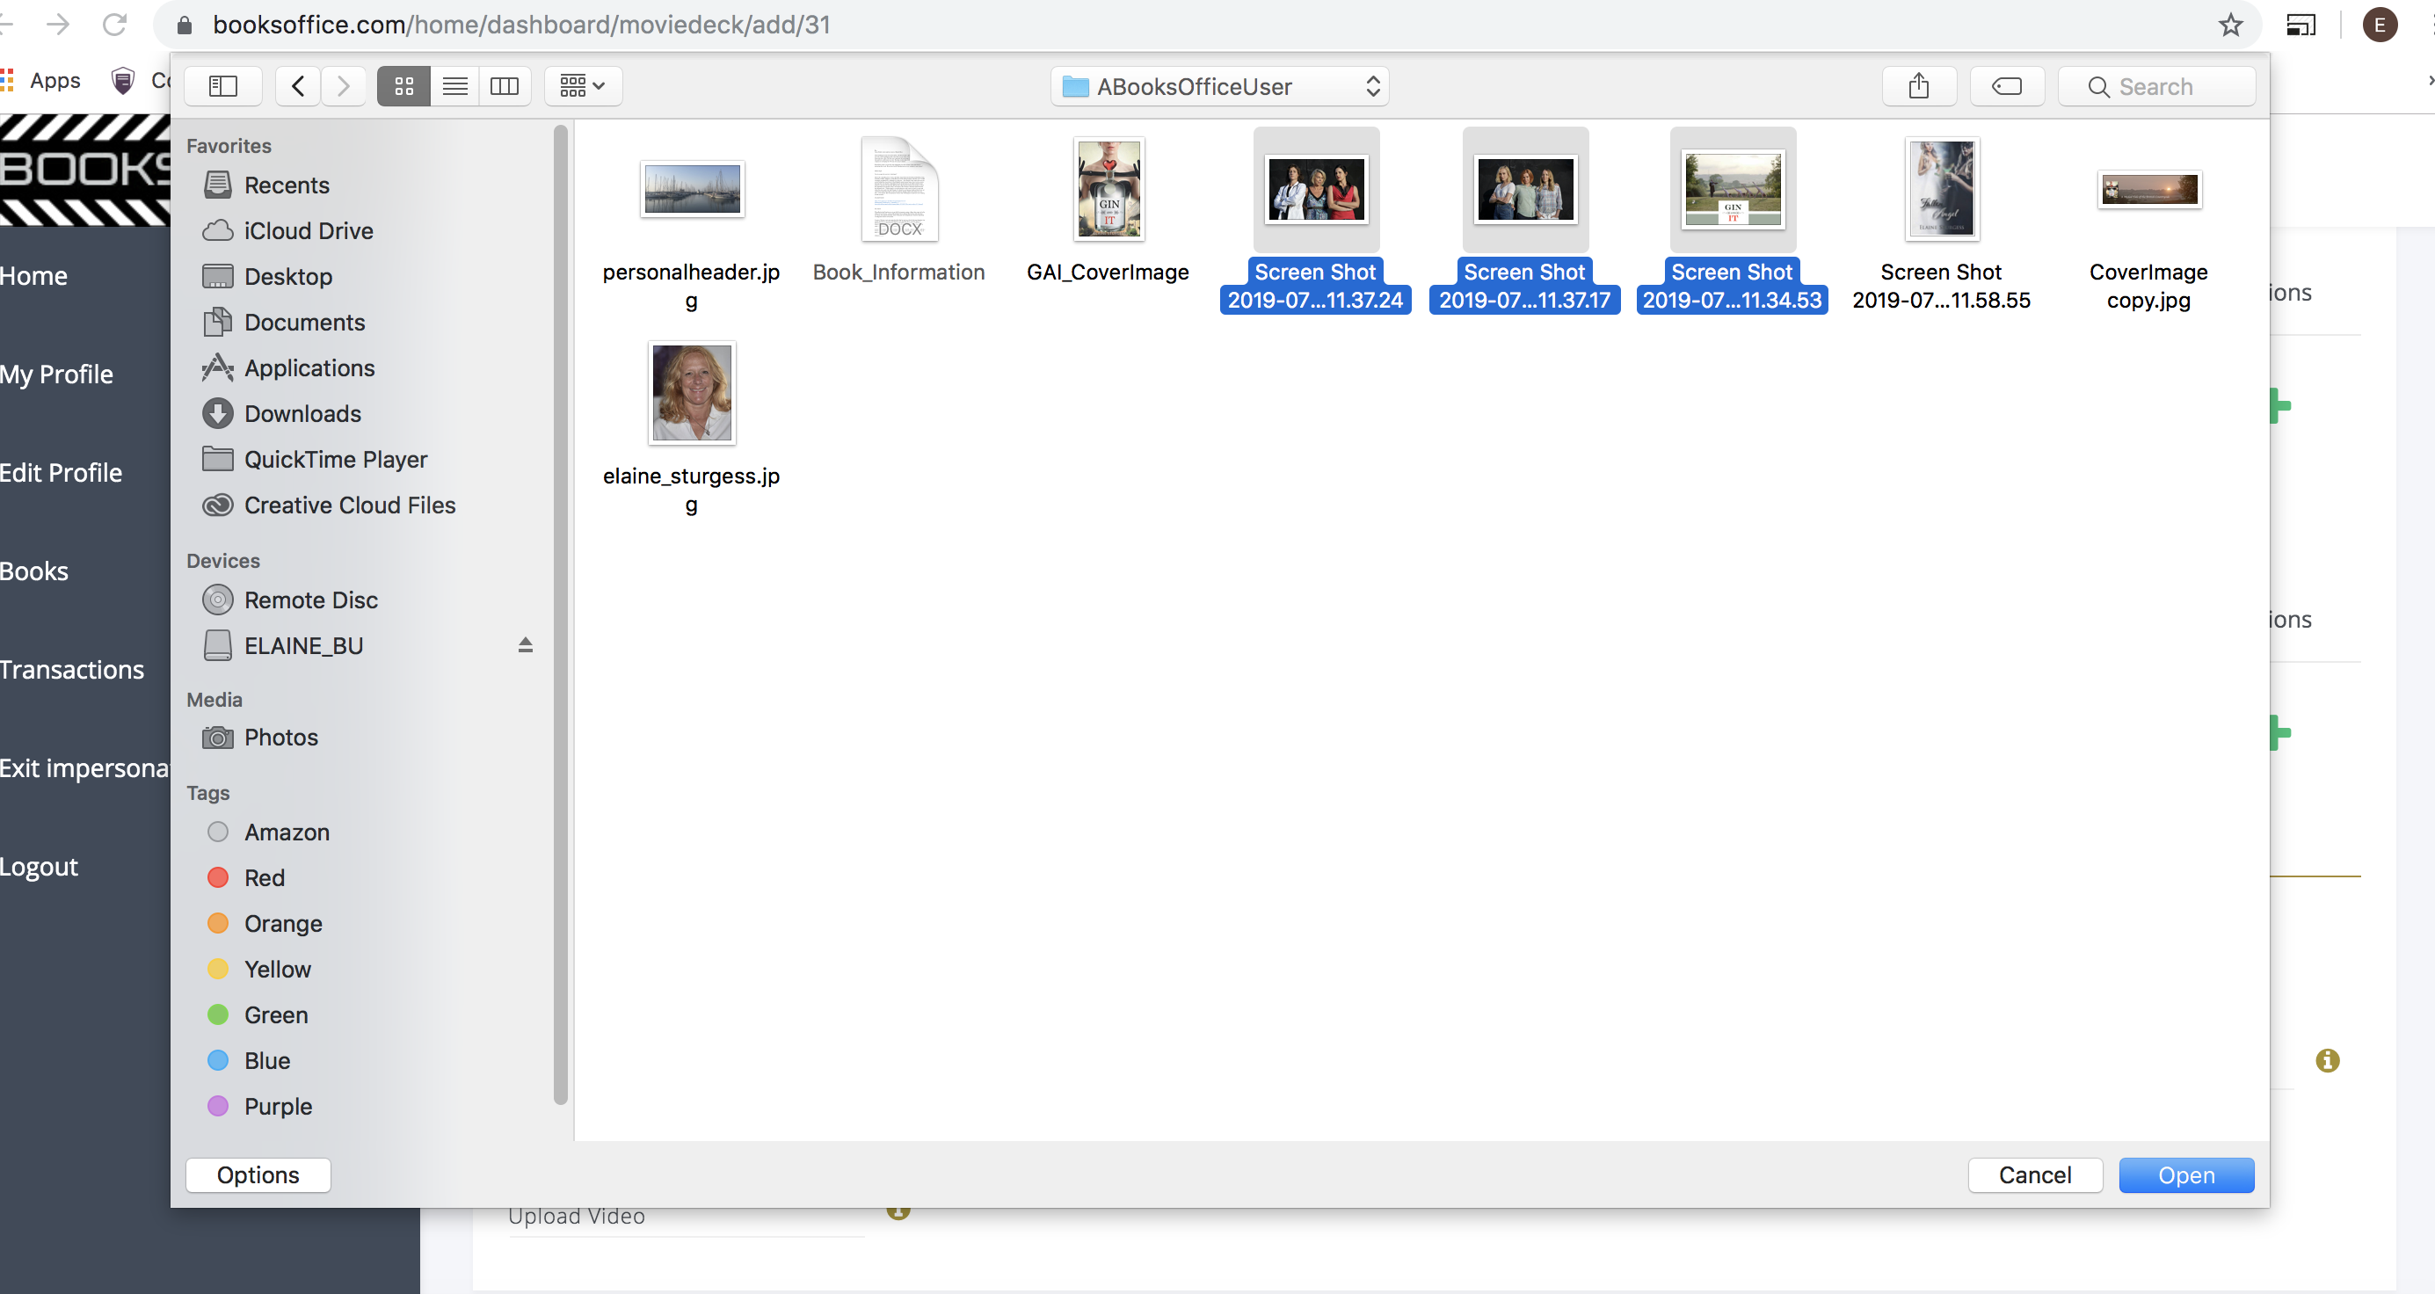The image size is (2435, 1294).
Task: Reload the browser page
Action: pyautogui.click(x=114, y=25)
